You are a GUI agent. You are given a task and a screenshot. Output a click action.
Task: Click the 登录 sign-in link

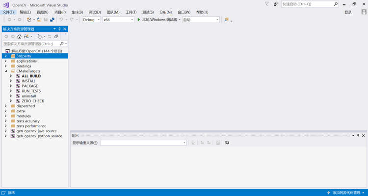pyautogui.click(x=348, y=12)
